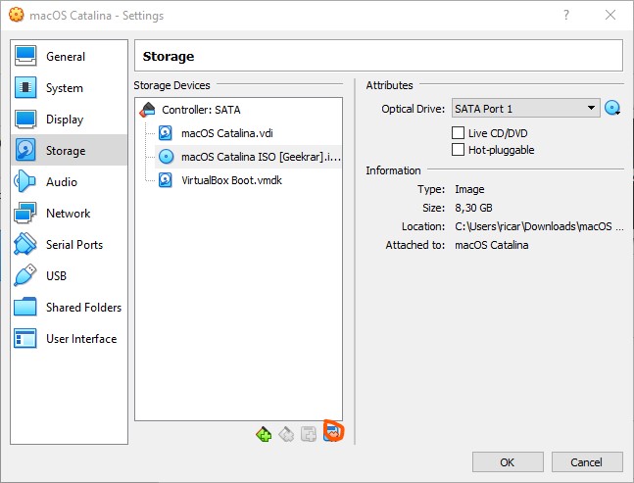Click the Location path text

[x=539, y=226]
